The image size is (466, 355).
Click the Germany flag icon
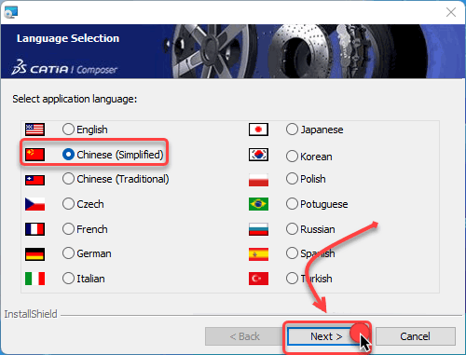34,254
